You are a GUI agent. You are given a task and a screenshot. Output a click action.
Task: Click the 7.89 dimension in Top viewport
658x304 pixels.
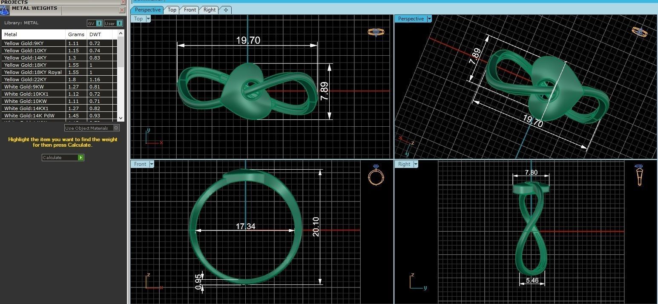pyautogui.click(x=325, y=91)
